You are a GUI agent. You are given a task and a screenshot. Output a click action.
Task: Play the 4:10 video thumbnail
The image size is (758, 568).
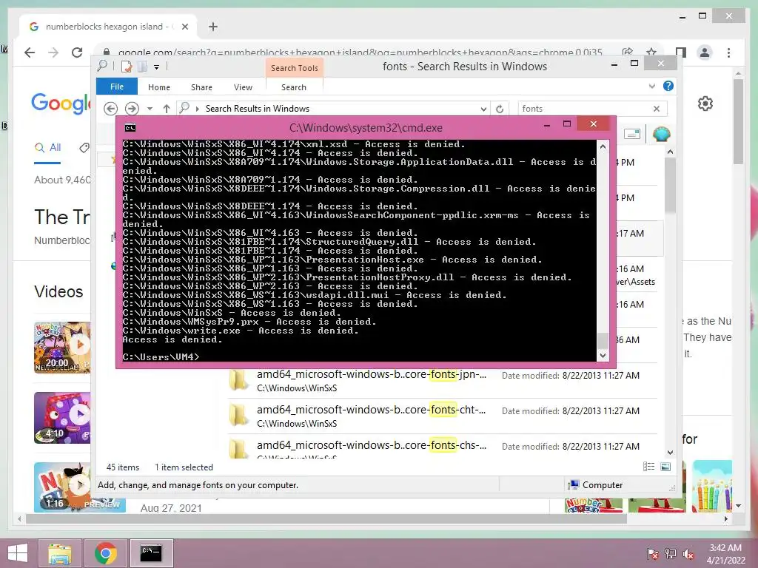pyautogui.click(x=62, y=418)
